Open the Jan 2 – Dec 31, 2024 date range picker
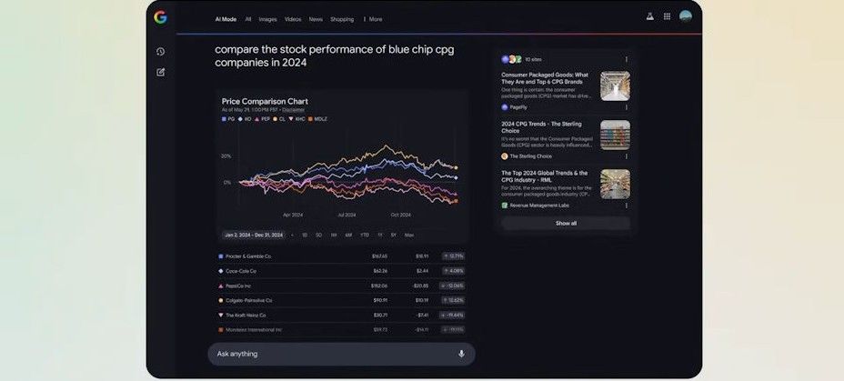844x381 pixels. click(x=254, y=235)
